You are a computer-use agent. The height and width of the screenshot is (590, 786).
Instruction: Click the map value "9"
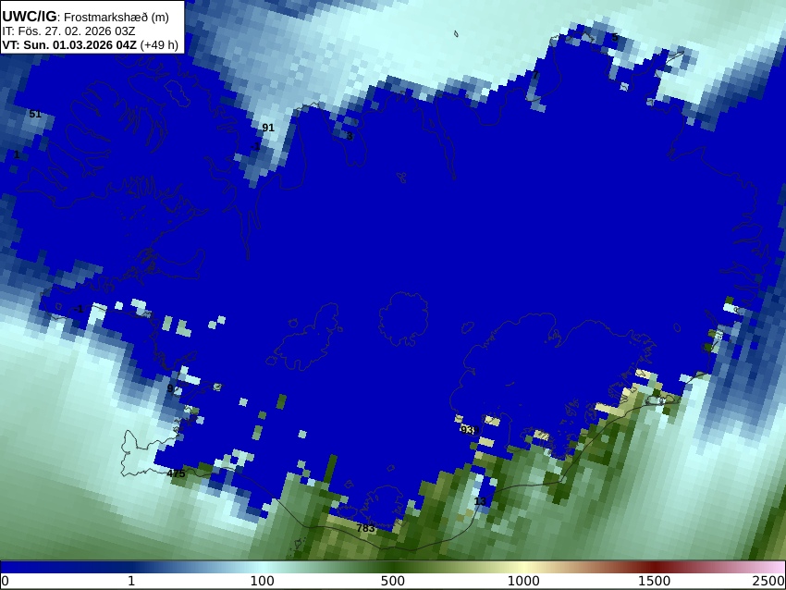pyautogui.click(x=170, y=388)
